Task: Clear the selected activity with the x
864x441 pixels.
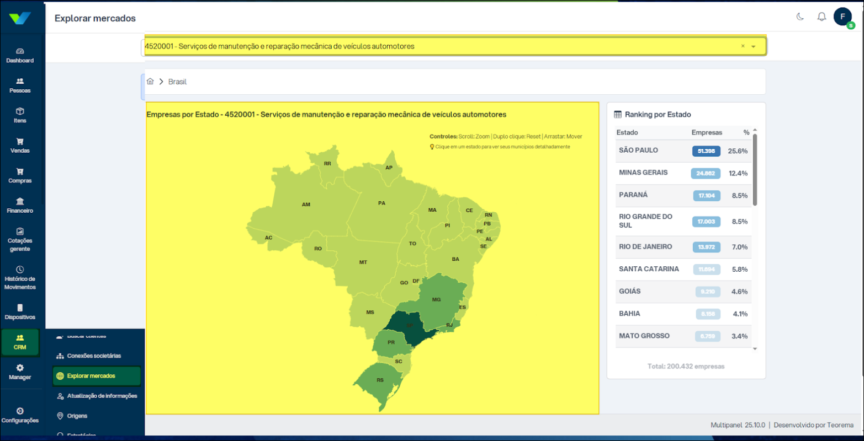Action: coord(743,46)
